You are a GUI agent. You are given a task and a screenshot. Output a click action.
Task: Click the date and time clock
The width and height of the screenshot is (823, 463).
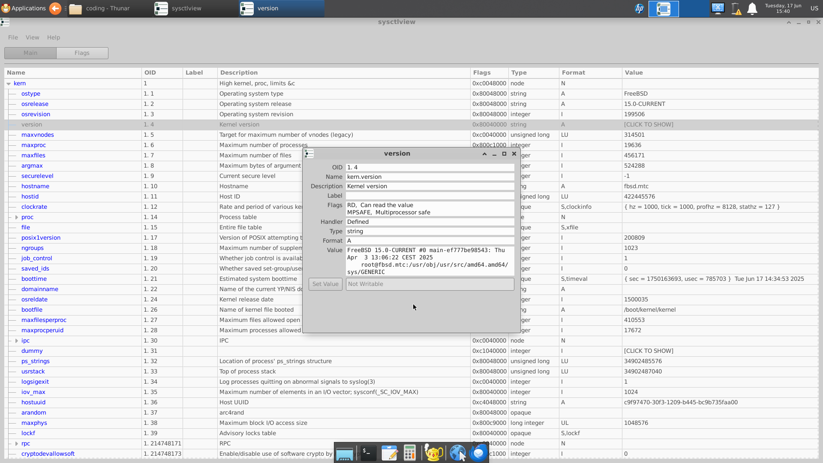(x=783, y=8)
